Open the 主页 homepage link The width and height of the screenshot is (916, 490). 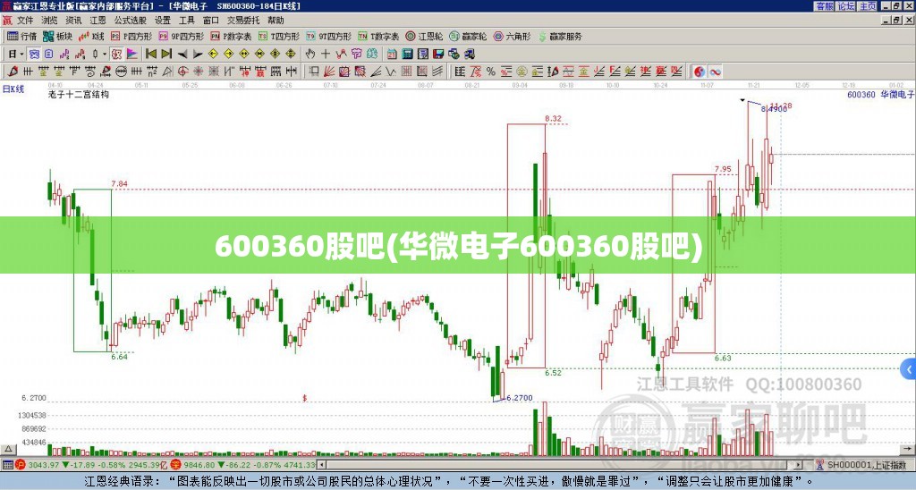pos(868,6)
